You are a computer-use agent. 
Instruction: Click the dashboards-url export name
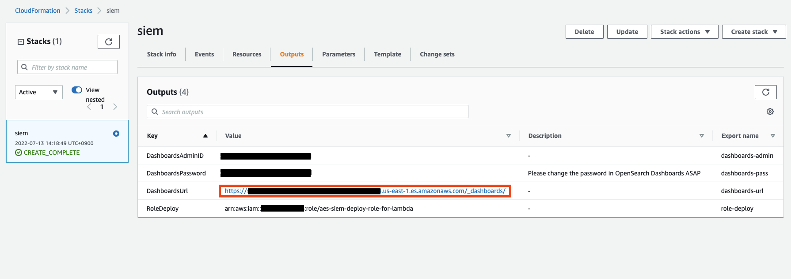[742, 191]
